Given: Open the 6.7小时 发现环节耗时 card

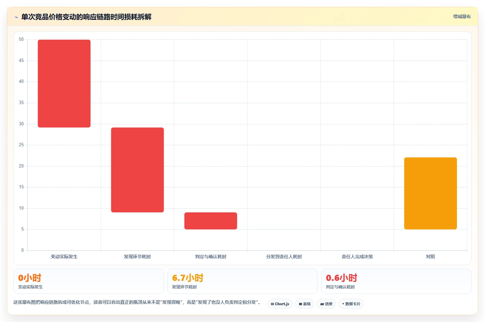Looking at the screenshot, I should pos(242,281).
